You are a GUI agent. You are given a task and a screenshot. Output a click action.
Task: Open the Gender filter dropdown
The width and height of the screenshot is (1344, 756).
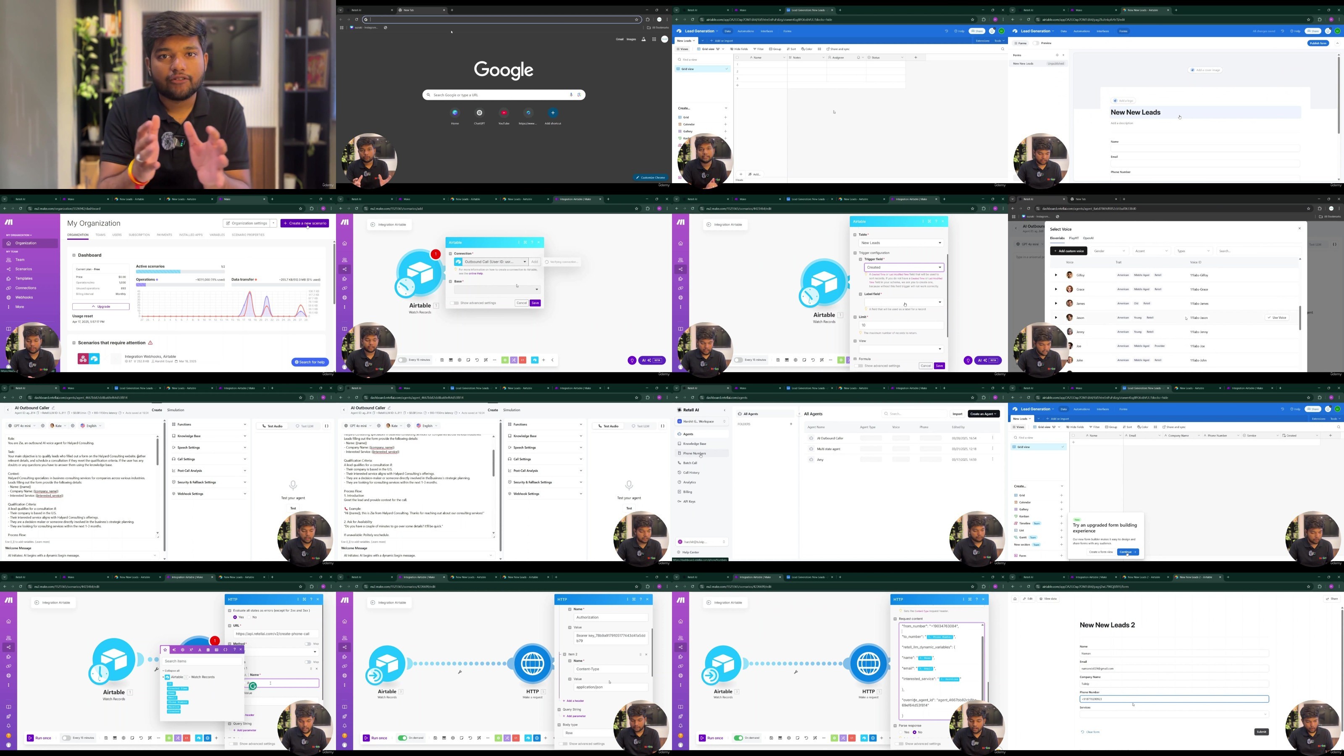(x=1109, y=251)
